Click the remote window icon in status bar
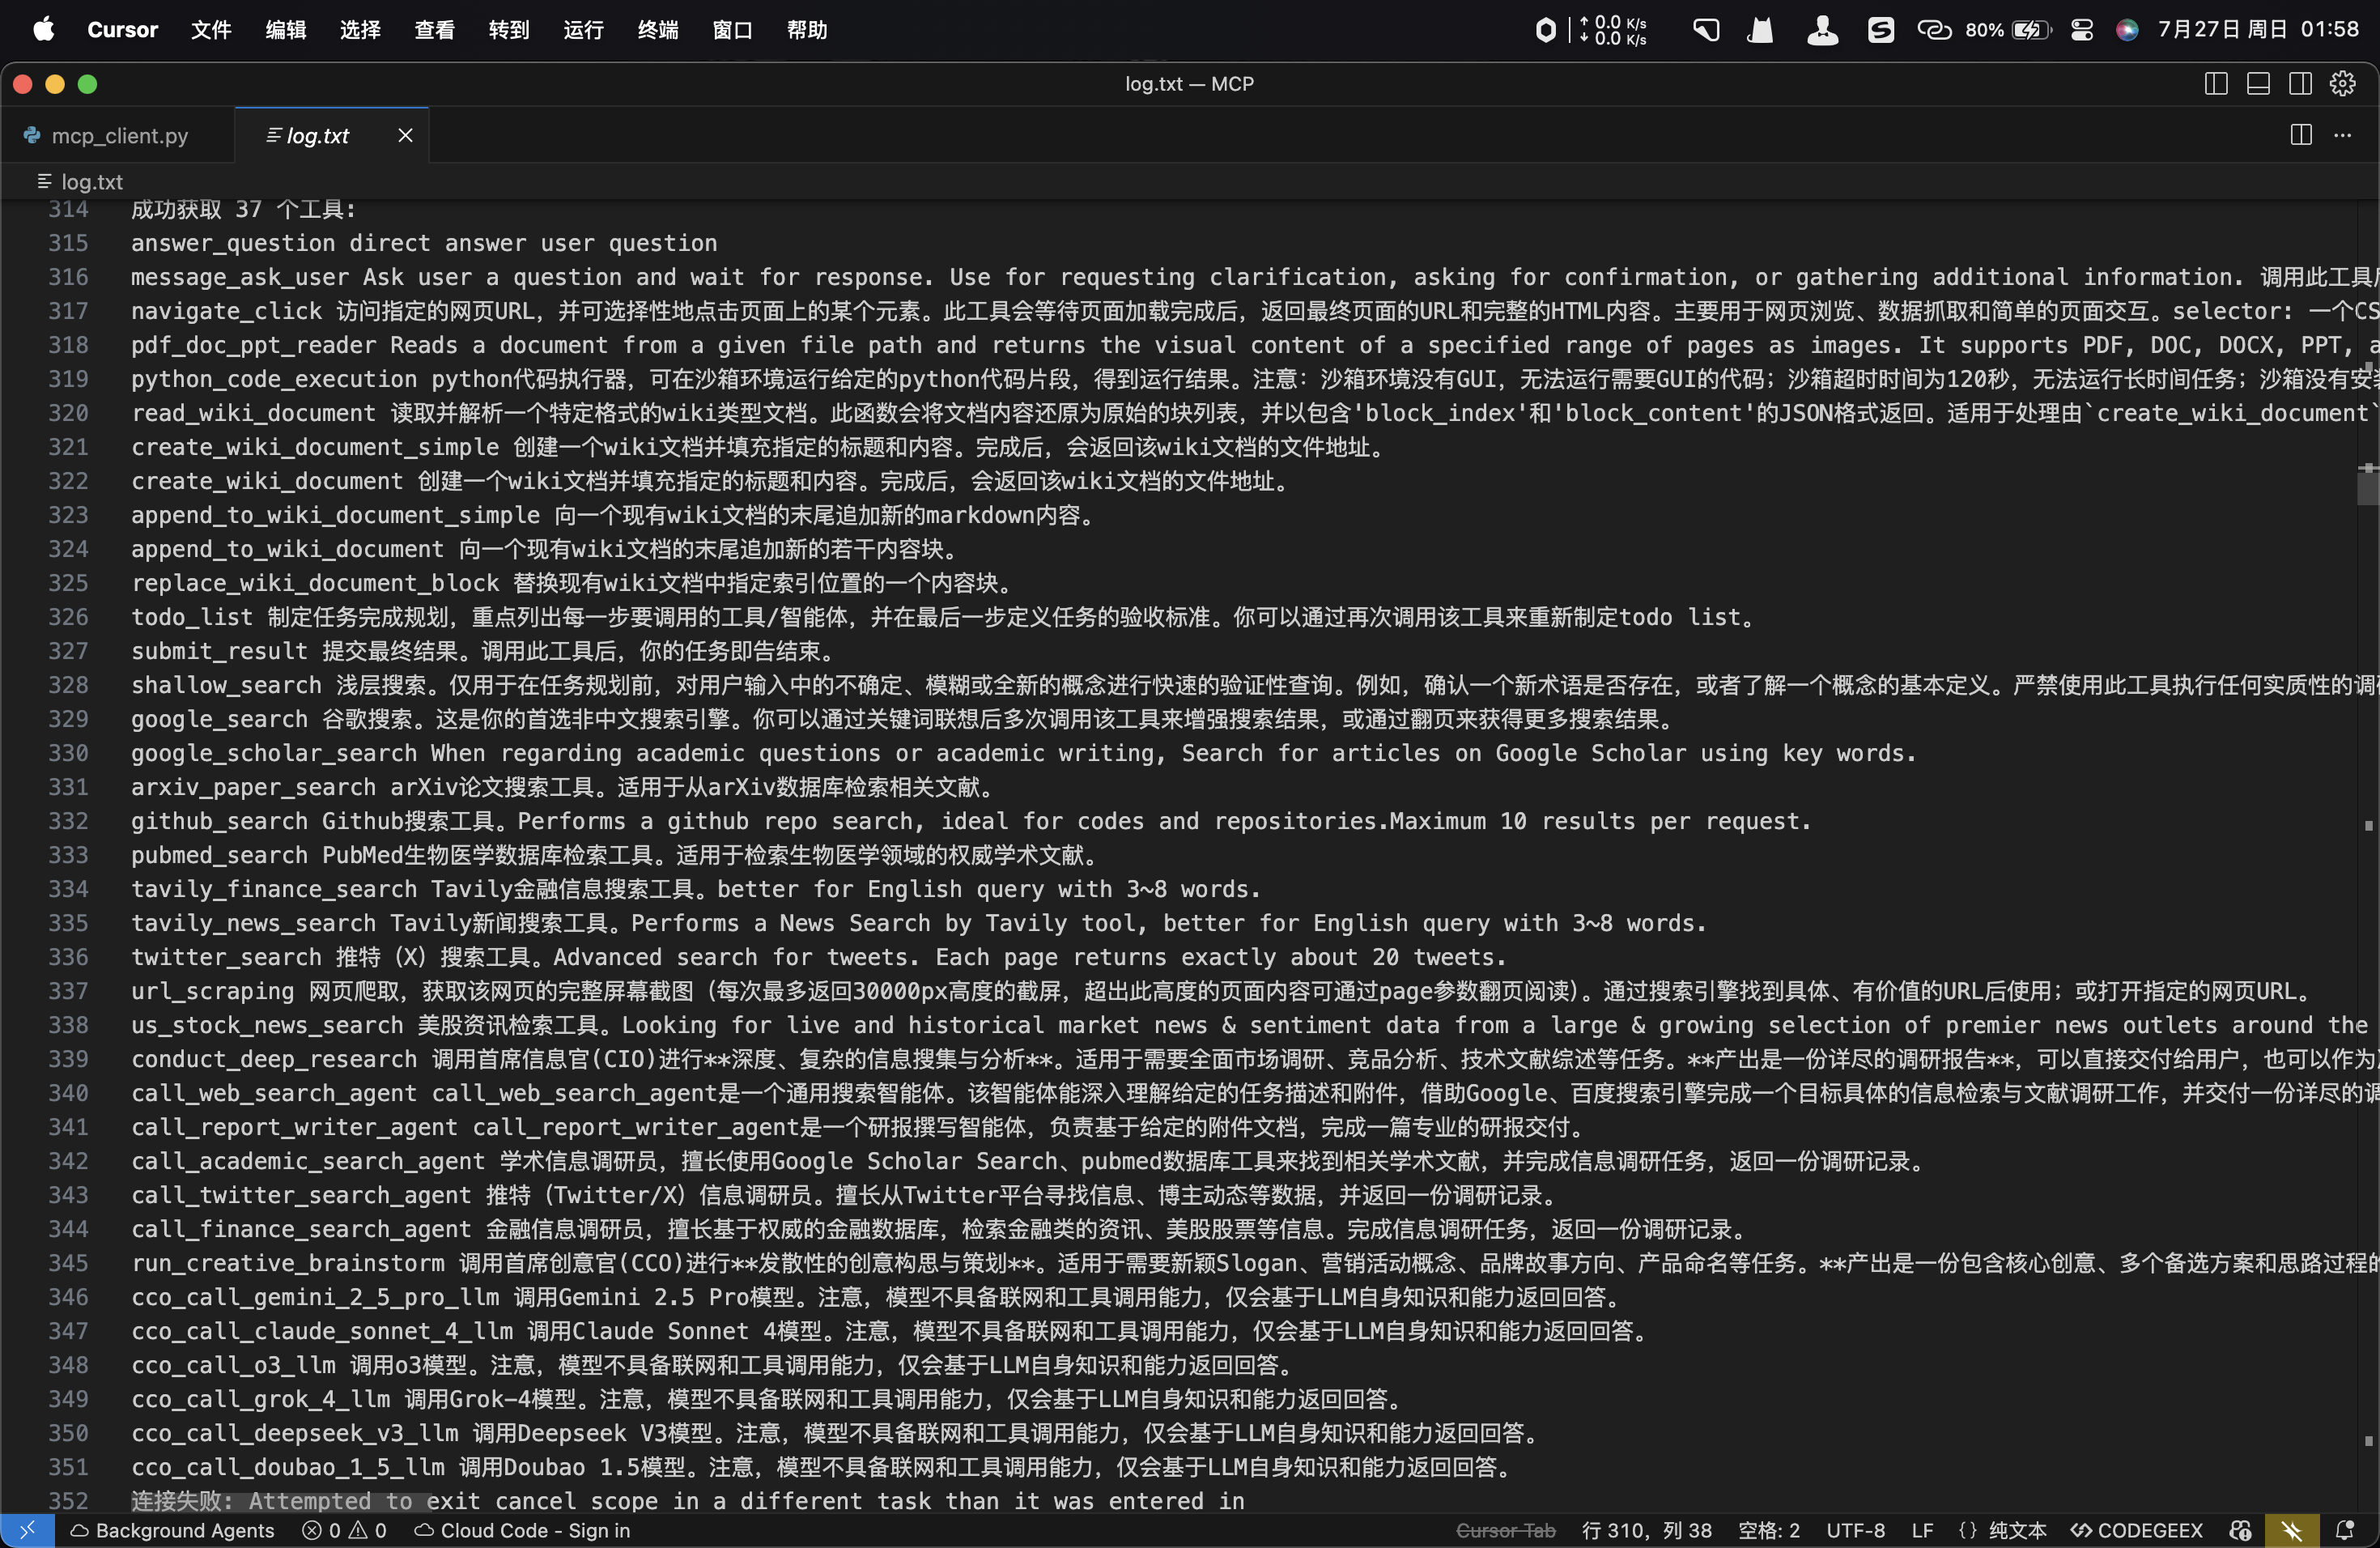2380x1548 pixels. 27,1530
